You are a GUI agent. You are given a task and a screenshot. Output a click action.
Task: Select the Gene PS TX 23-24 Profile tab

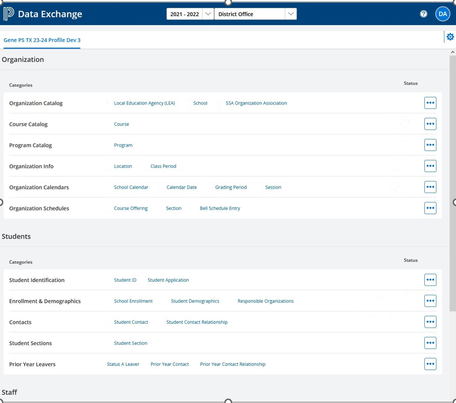42,40
